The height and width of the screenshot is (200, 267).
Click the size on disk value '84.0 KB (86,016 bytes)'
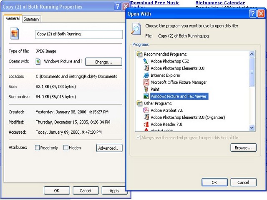(x=55, y=97)
